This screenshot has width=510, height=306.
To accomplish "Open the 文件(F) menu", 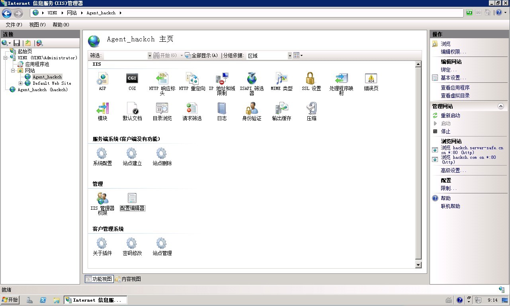I will click(x=14, y=25).
